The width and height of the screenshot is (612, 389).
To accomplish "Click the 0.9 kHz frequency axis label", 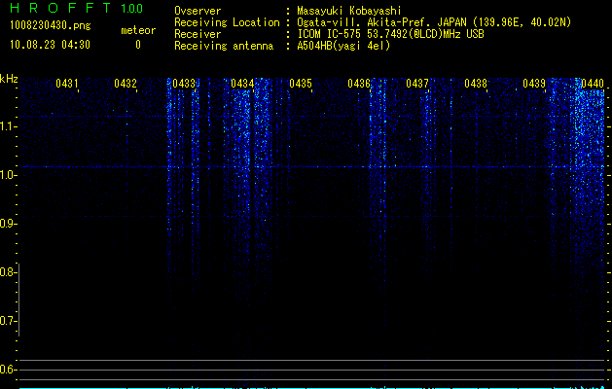I will pyautogui.click(x=8, y=224).
